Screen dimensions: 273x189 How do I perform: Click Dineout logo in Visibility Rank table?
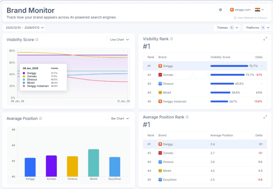click(x=160, y=84)
